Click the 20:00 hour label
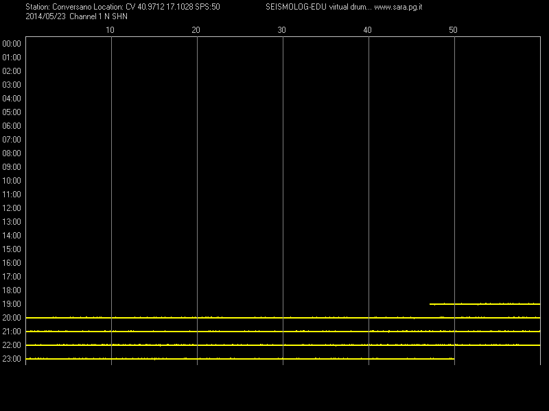 pyautogui.click(x=12, y=318)
